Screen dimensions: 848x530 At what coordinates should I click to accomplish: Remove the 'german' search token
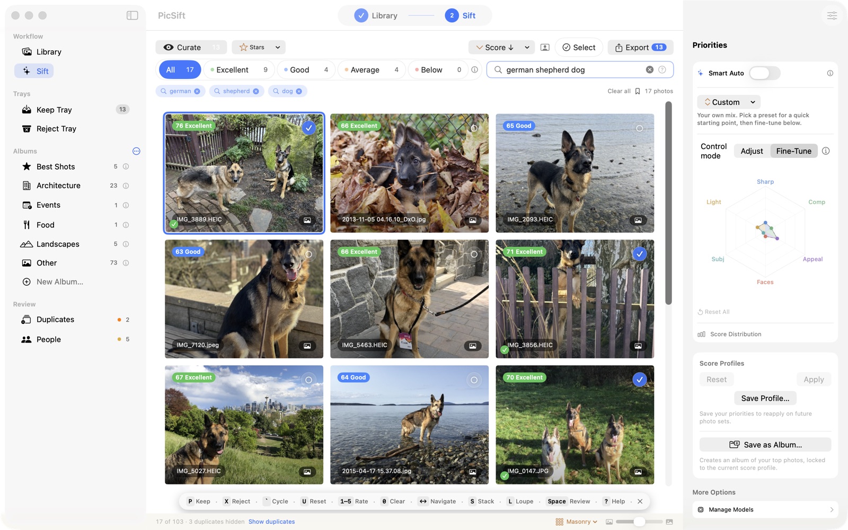(x=197, y=91)
